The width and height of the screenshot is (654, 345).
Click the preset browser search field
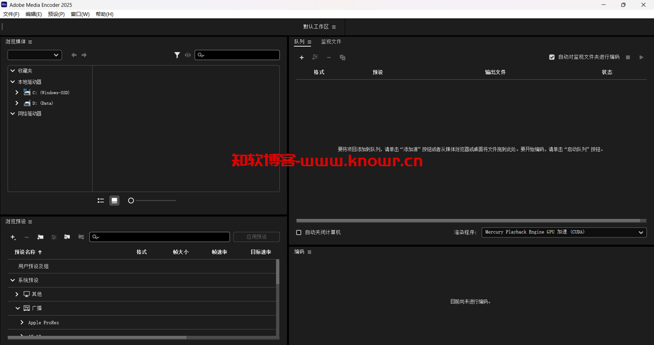pyautogui.click(x=159, y=237)
